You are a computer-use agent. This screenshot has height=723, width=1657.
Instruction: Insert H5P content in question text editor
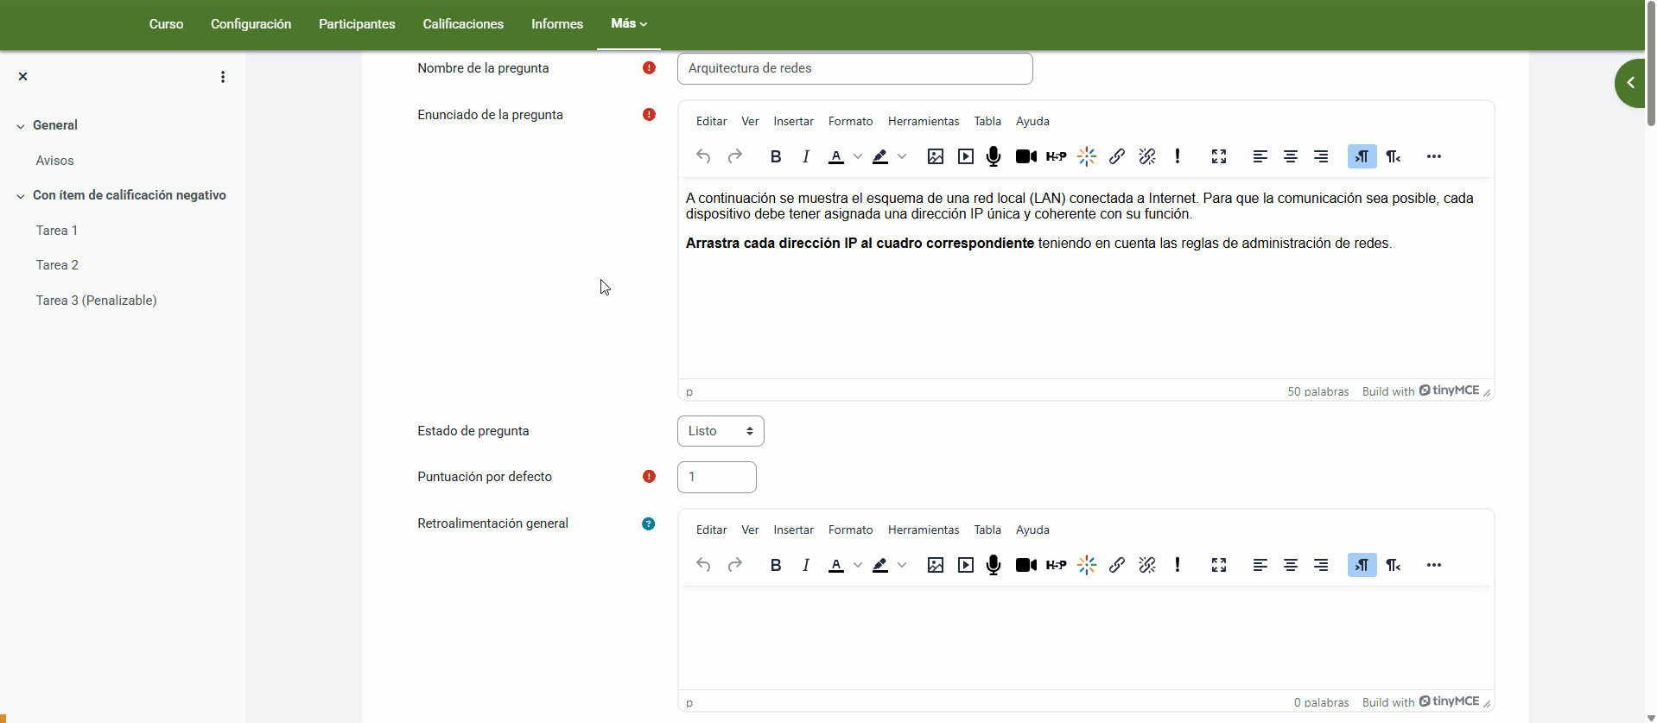coord(1057,156)
